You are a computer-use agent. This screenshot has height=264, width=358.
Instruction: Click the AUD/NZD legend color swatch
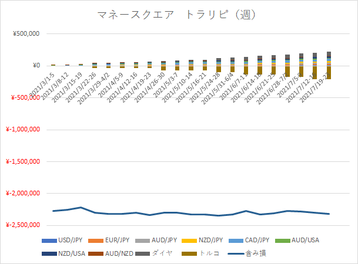pos(96,254)
